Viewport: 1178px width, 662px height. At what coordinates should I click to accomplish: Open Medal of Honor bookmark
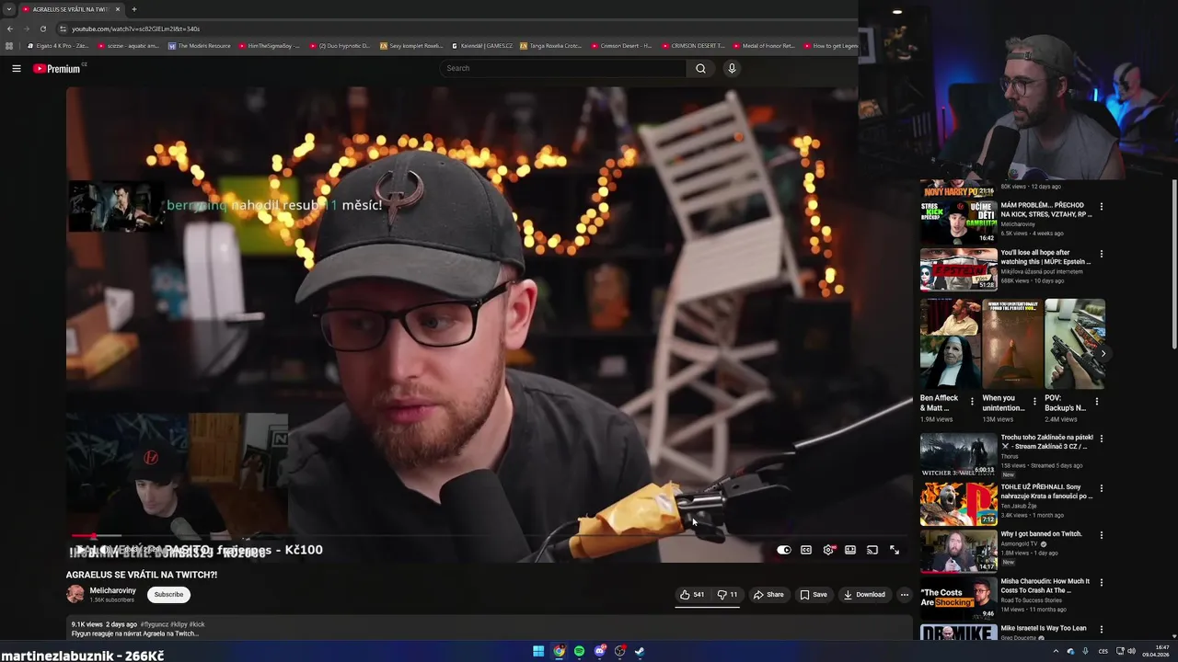tap(764, 45)
